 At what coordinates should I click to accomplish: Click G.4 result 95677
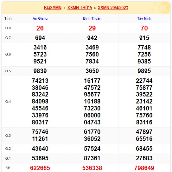[92, 94]
